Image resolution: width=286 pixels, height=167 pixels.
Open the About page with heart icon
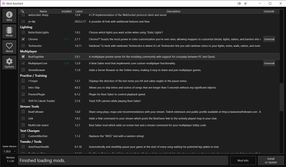pos(9,47)
